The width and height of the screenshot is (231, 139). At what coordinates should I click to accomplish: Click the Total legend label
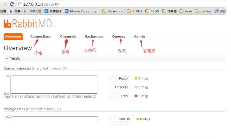[x=119, y=96]
